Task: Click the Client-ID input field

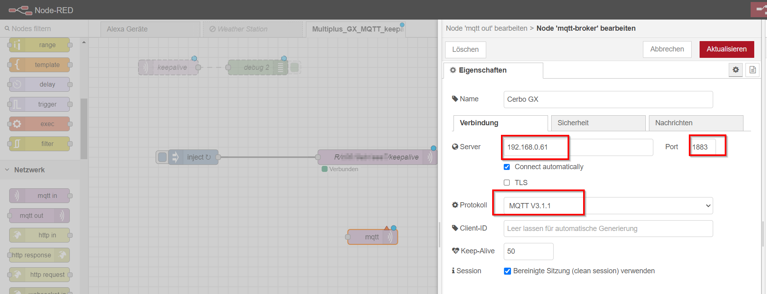Action: tap(608, 229)
